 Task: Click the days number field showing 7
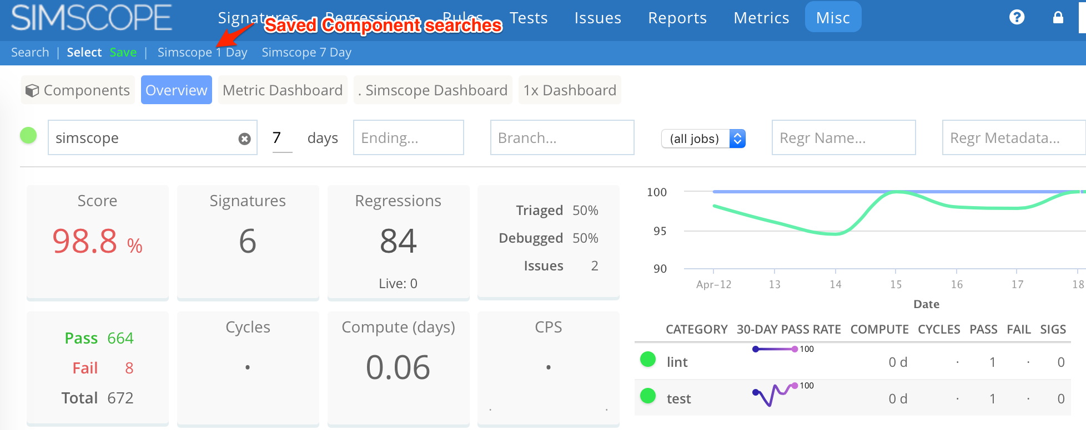[282, 137]
